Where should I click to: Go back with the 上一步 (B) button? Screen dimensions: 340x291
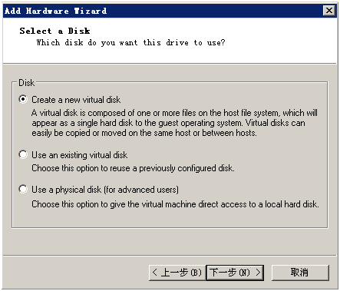point(177,273)
